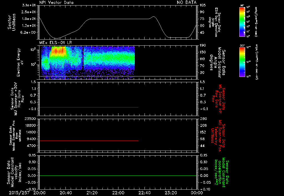Viewport: 284px width, 196px height.
Task: Click the 4700 scanner position axis value
Action: pyautogui.click(x=32, y=146)
